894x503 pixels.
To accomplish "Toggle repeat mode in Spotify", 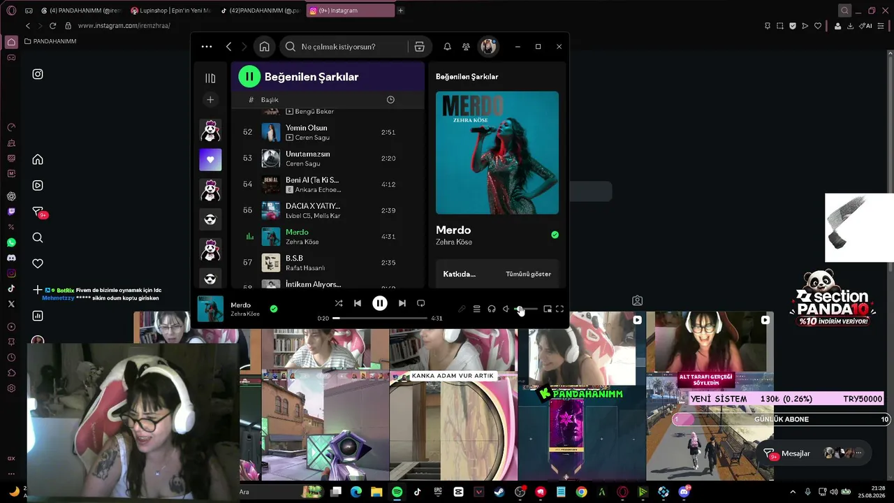I will [420, 303].
